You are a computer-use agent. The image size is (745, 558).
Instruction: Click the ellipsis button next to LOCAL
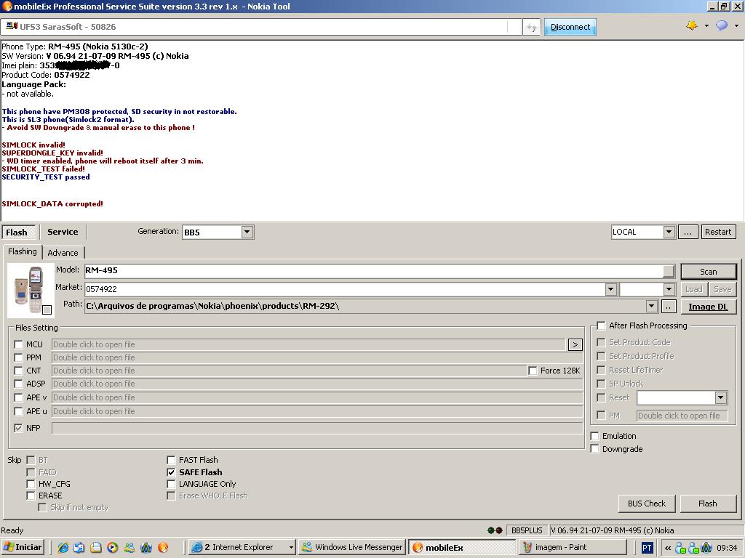[688, 232]
